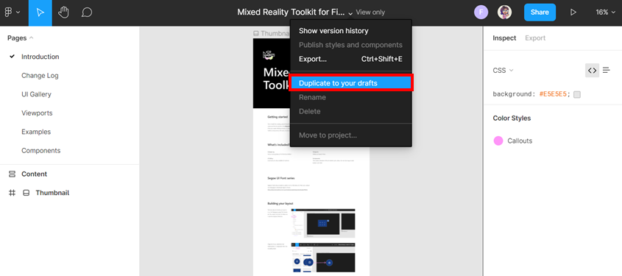Click the Color Styles heading
622x276 pixels.
[512, 118]
